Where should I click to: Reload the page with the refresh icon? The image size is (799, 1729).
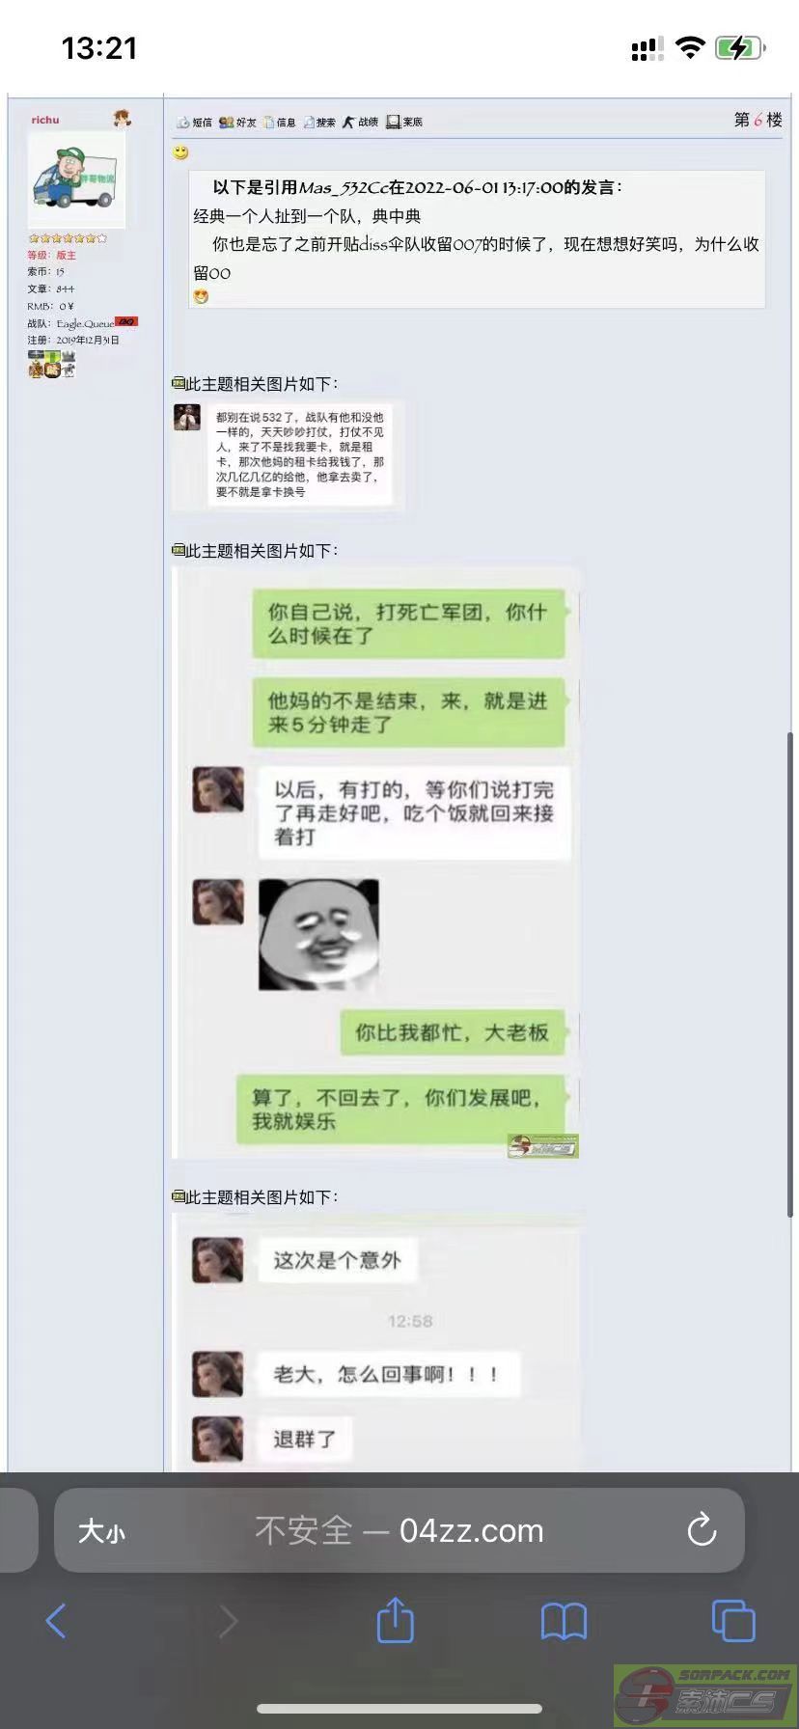(x=702, y=1530)
